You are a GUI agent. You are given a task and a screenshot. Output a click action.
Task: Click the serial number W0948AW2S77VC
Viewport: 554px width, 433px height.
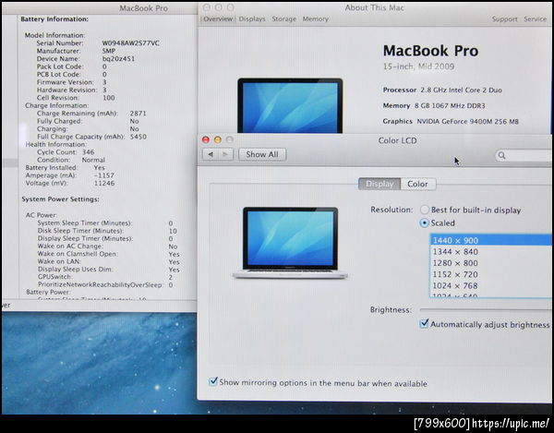pos(130,43)
